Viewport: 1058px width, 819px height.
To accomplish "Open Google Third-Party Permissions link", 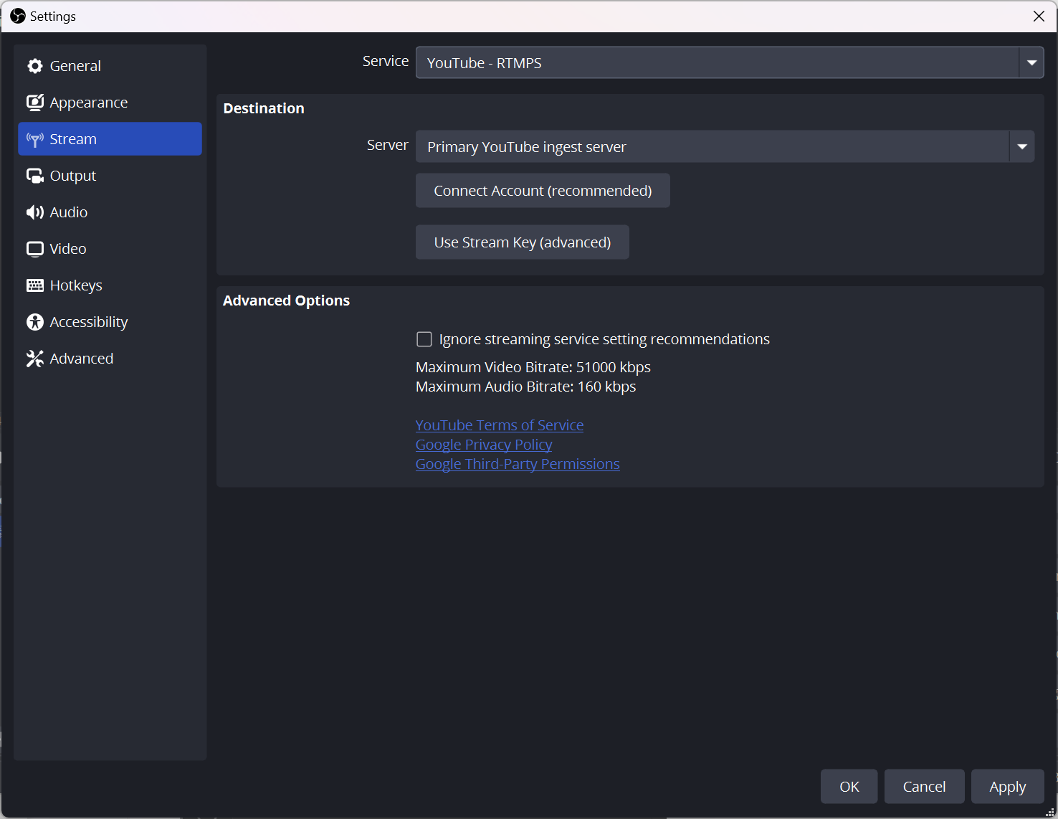I will pyautogui.click(x=517, y=463).
